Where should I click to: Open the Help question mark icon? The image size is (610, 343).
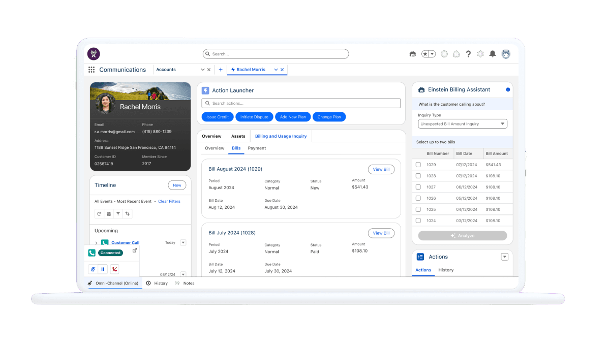click(468, 54)
